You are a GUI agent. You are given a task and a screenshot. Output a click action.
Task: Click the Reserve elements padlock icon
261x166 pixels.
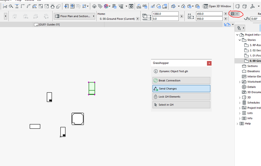(x=139, y=7)
